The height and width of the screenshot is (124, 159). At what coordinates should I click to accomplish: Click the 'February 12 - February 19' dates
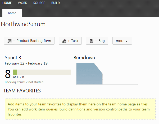[26, 63]
